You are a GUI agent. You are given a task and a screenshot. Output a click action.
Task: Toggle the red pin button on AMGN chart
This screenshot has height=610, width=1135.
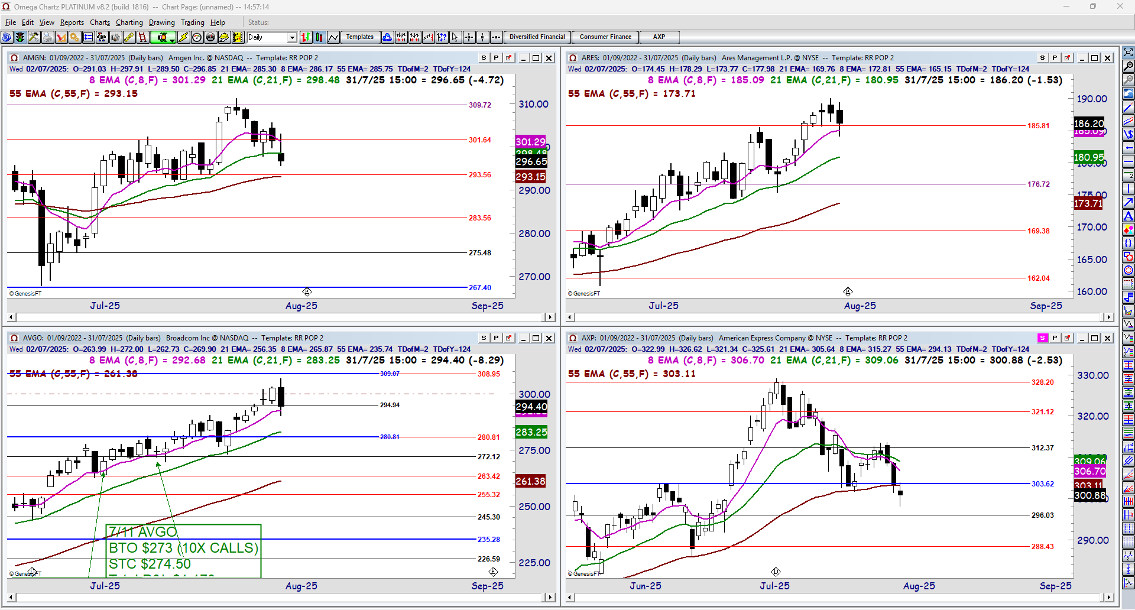click(508, 58)
